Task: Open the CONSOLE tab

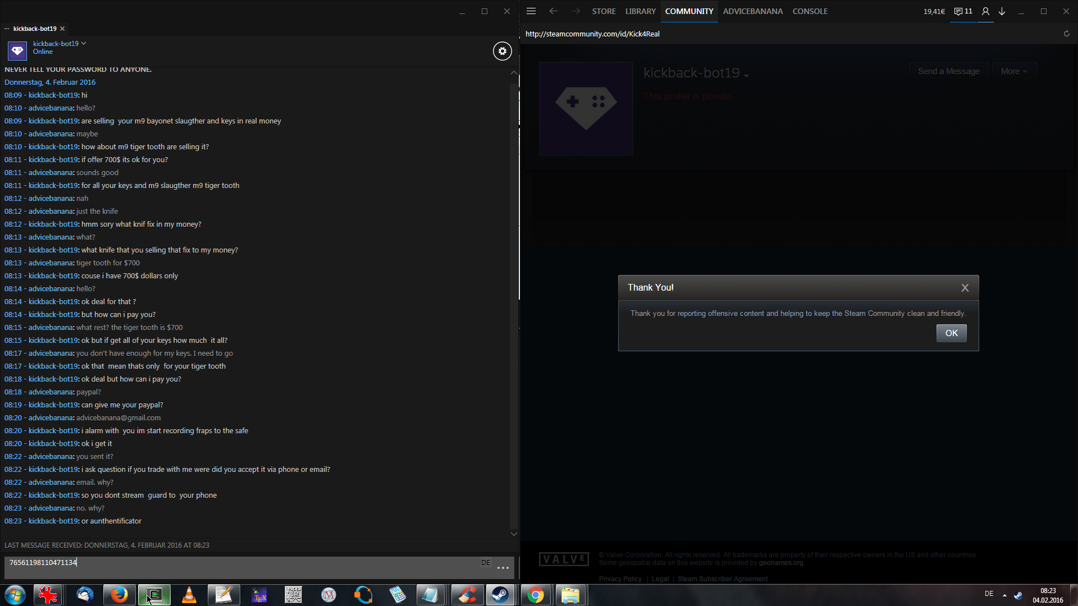Action: (810, 11)
